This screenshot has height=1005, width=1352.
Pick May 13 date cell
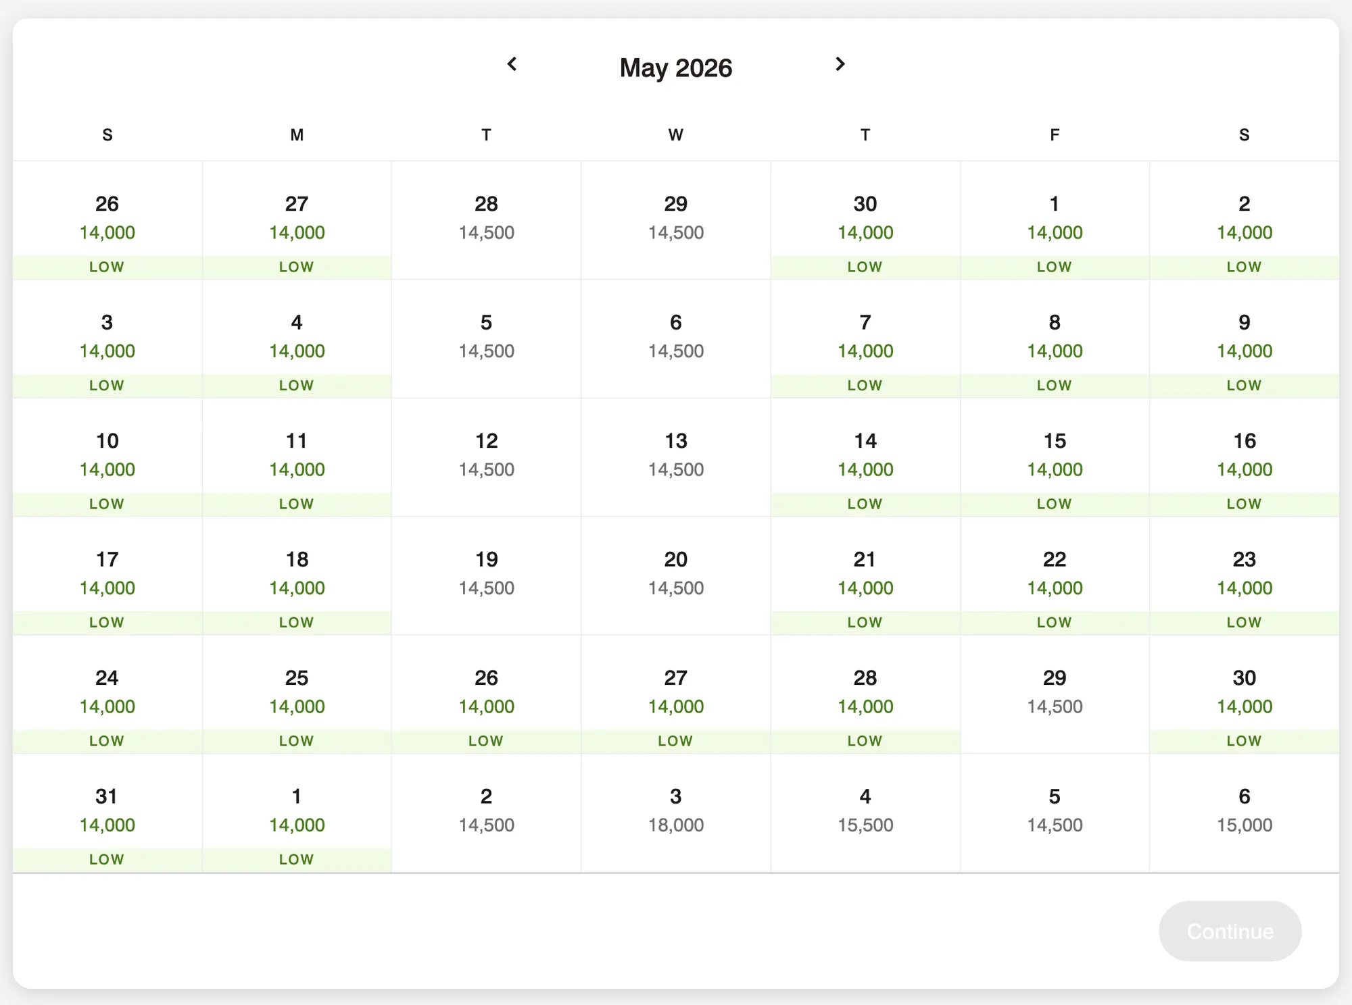[x=675, y=457]
